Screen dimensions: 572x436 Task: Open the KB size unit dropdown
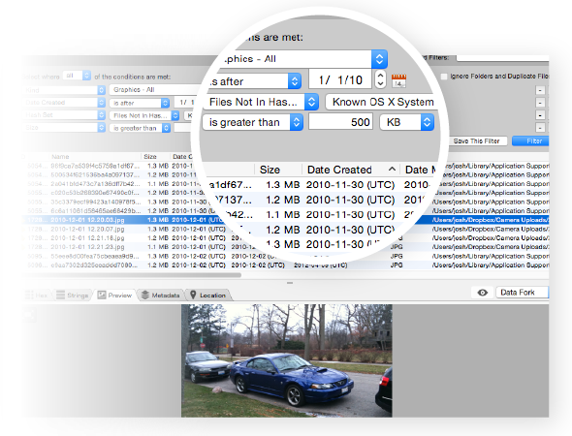click(407, 122)
